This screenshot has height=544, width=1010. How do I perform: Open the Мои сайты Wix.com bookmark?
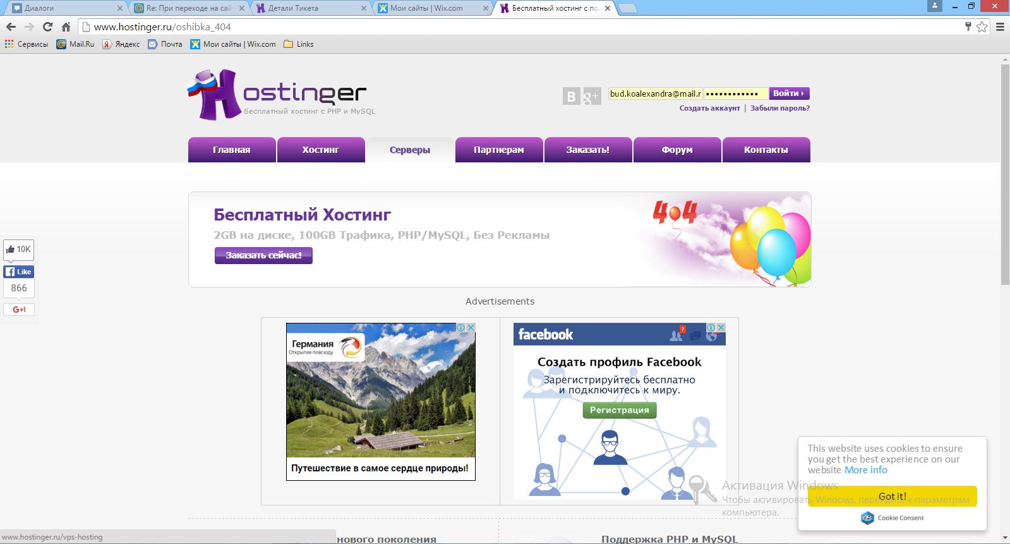tap(233, 44)
